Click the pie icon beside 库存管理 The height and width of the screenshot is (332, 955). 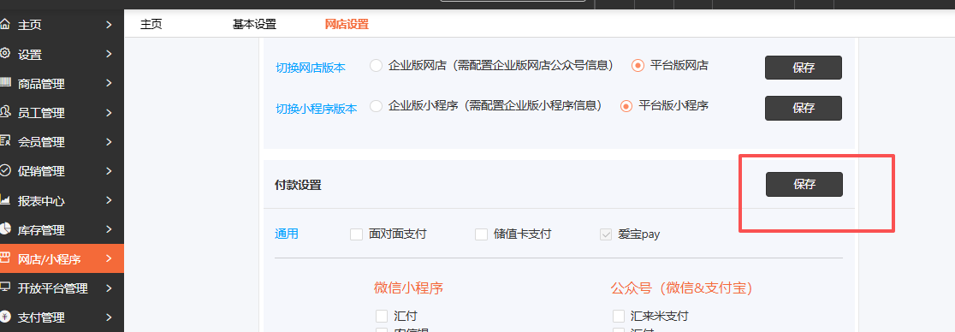(x=5, y=229)
